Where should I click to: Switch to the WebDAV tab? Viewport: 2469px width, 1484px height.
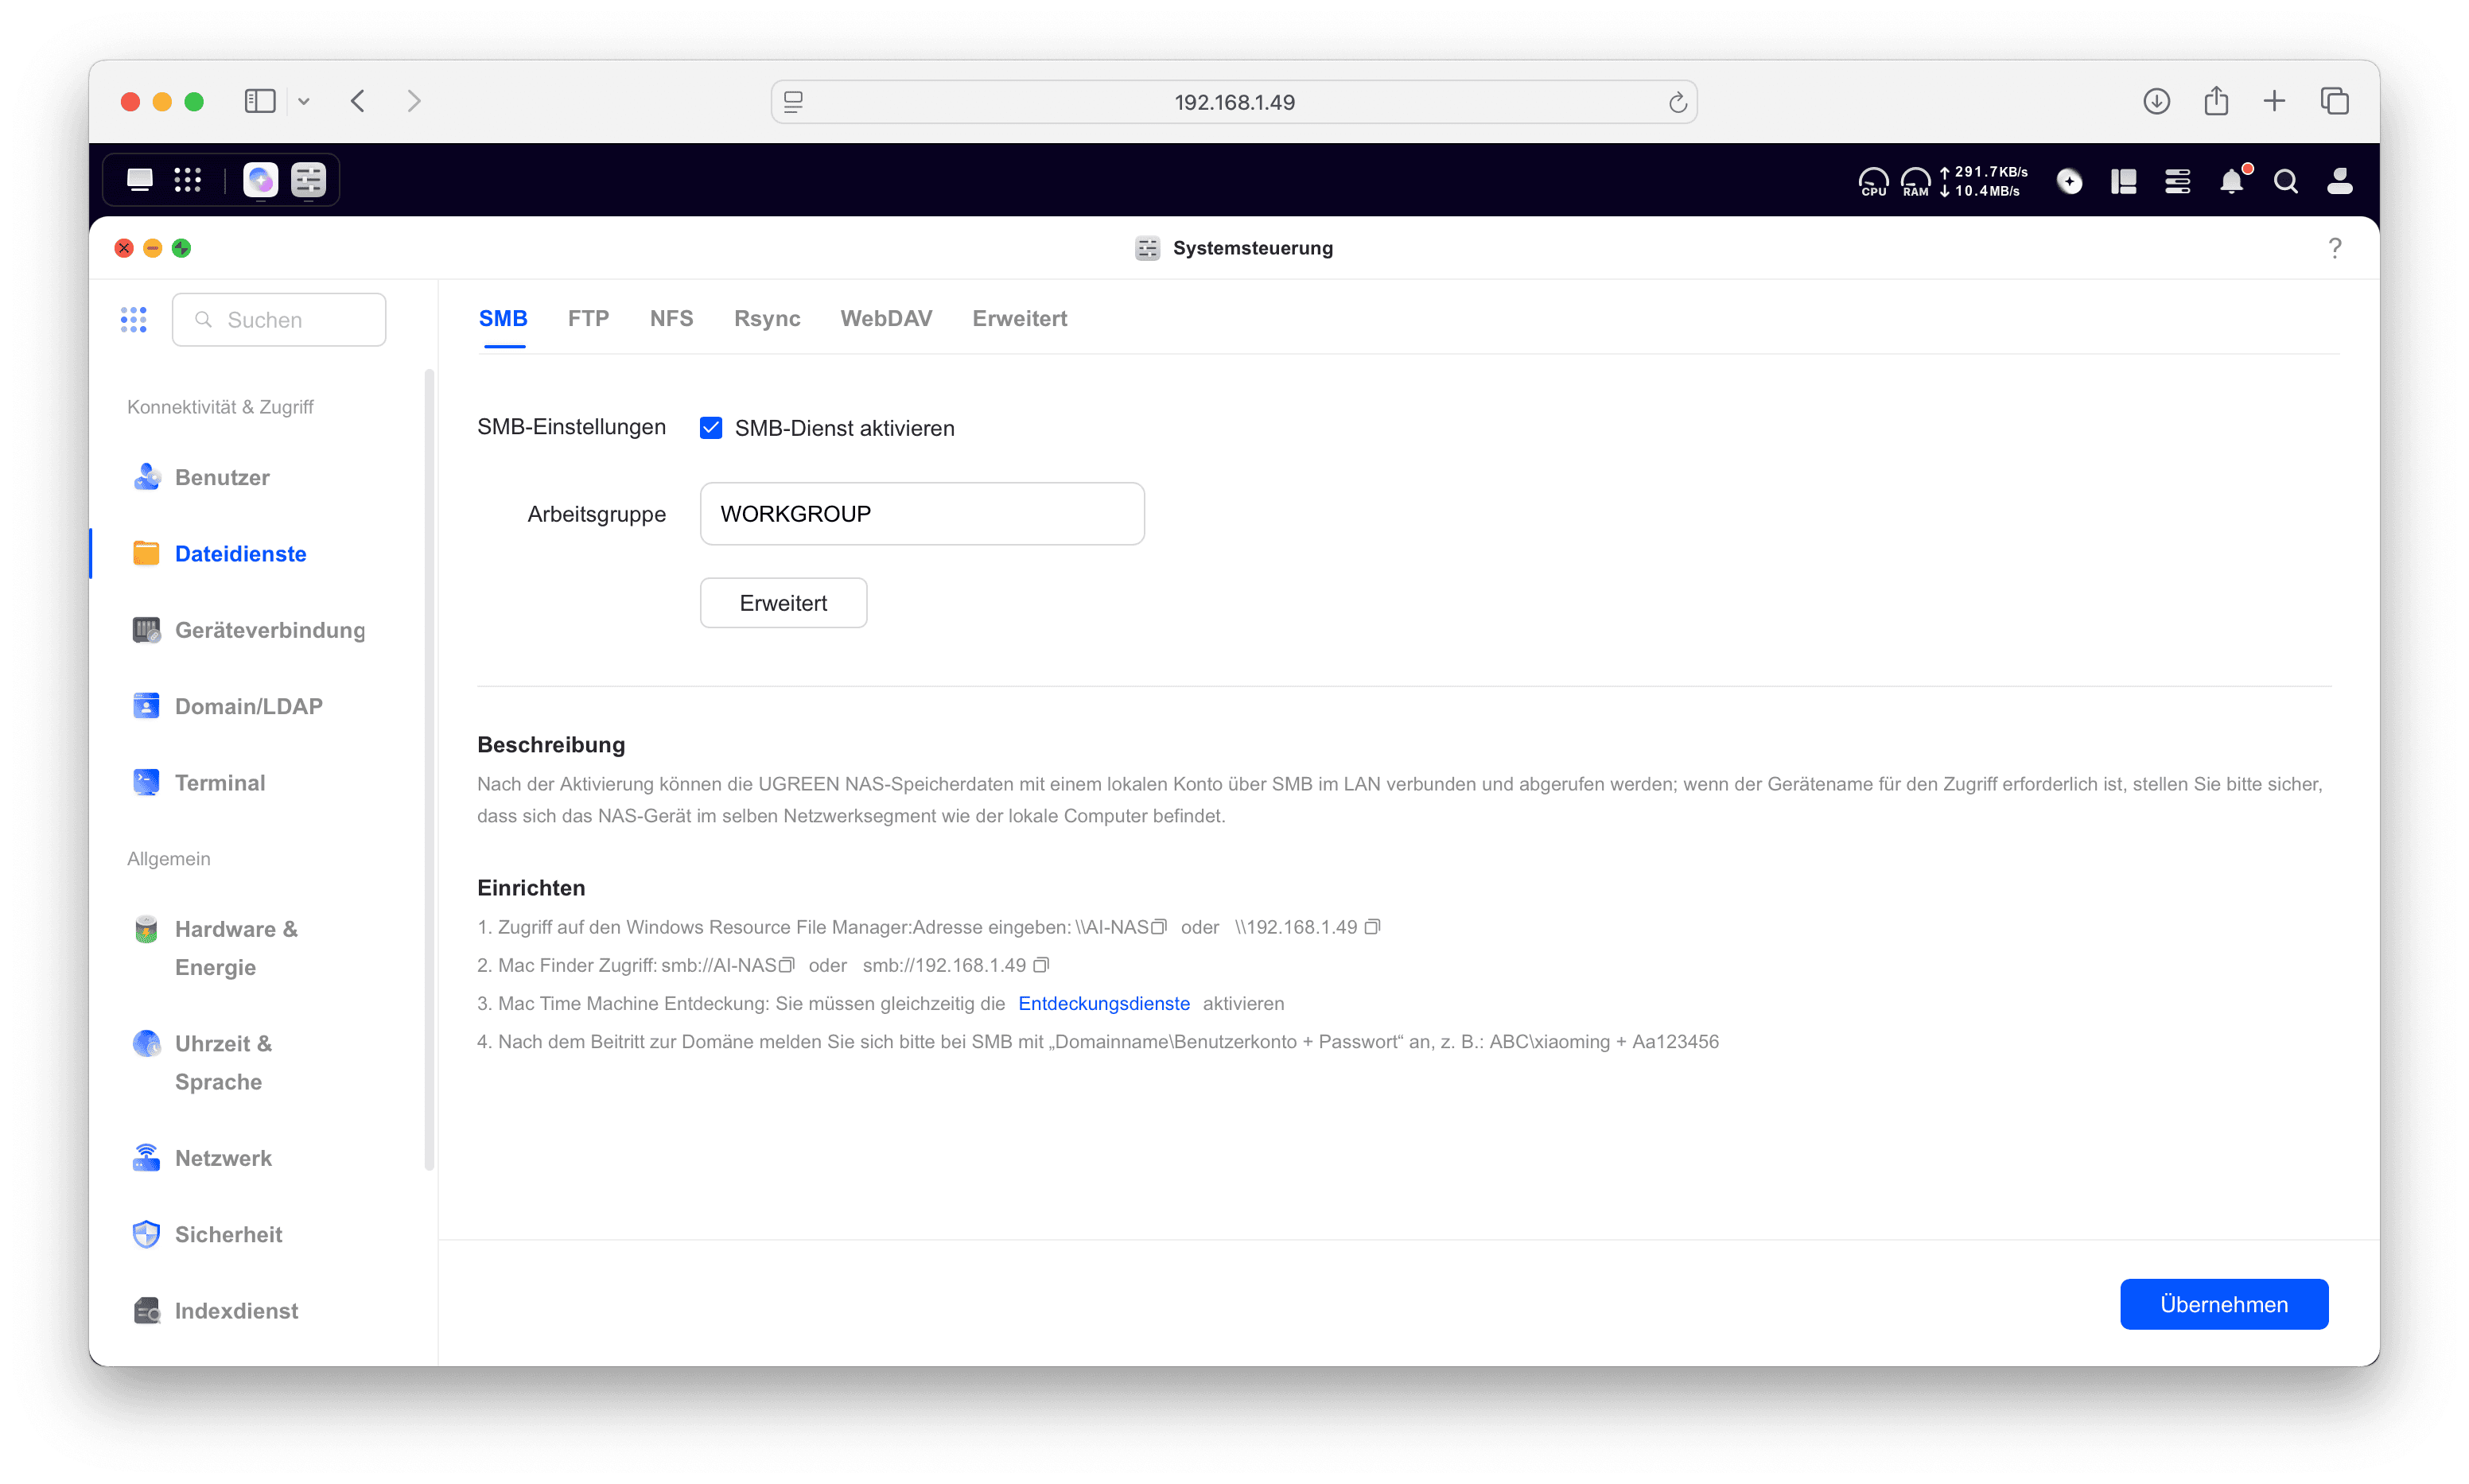coord(886,318)
